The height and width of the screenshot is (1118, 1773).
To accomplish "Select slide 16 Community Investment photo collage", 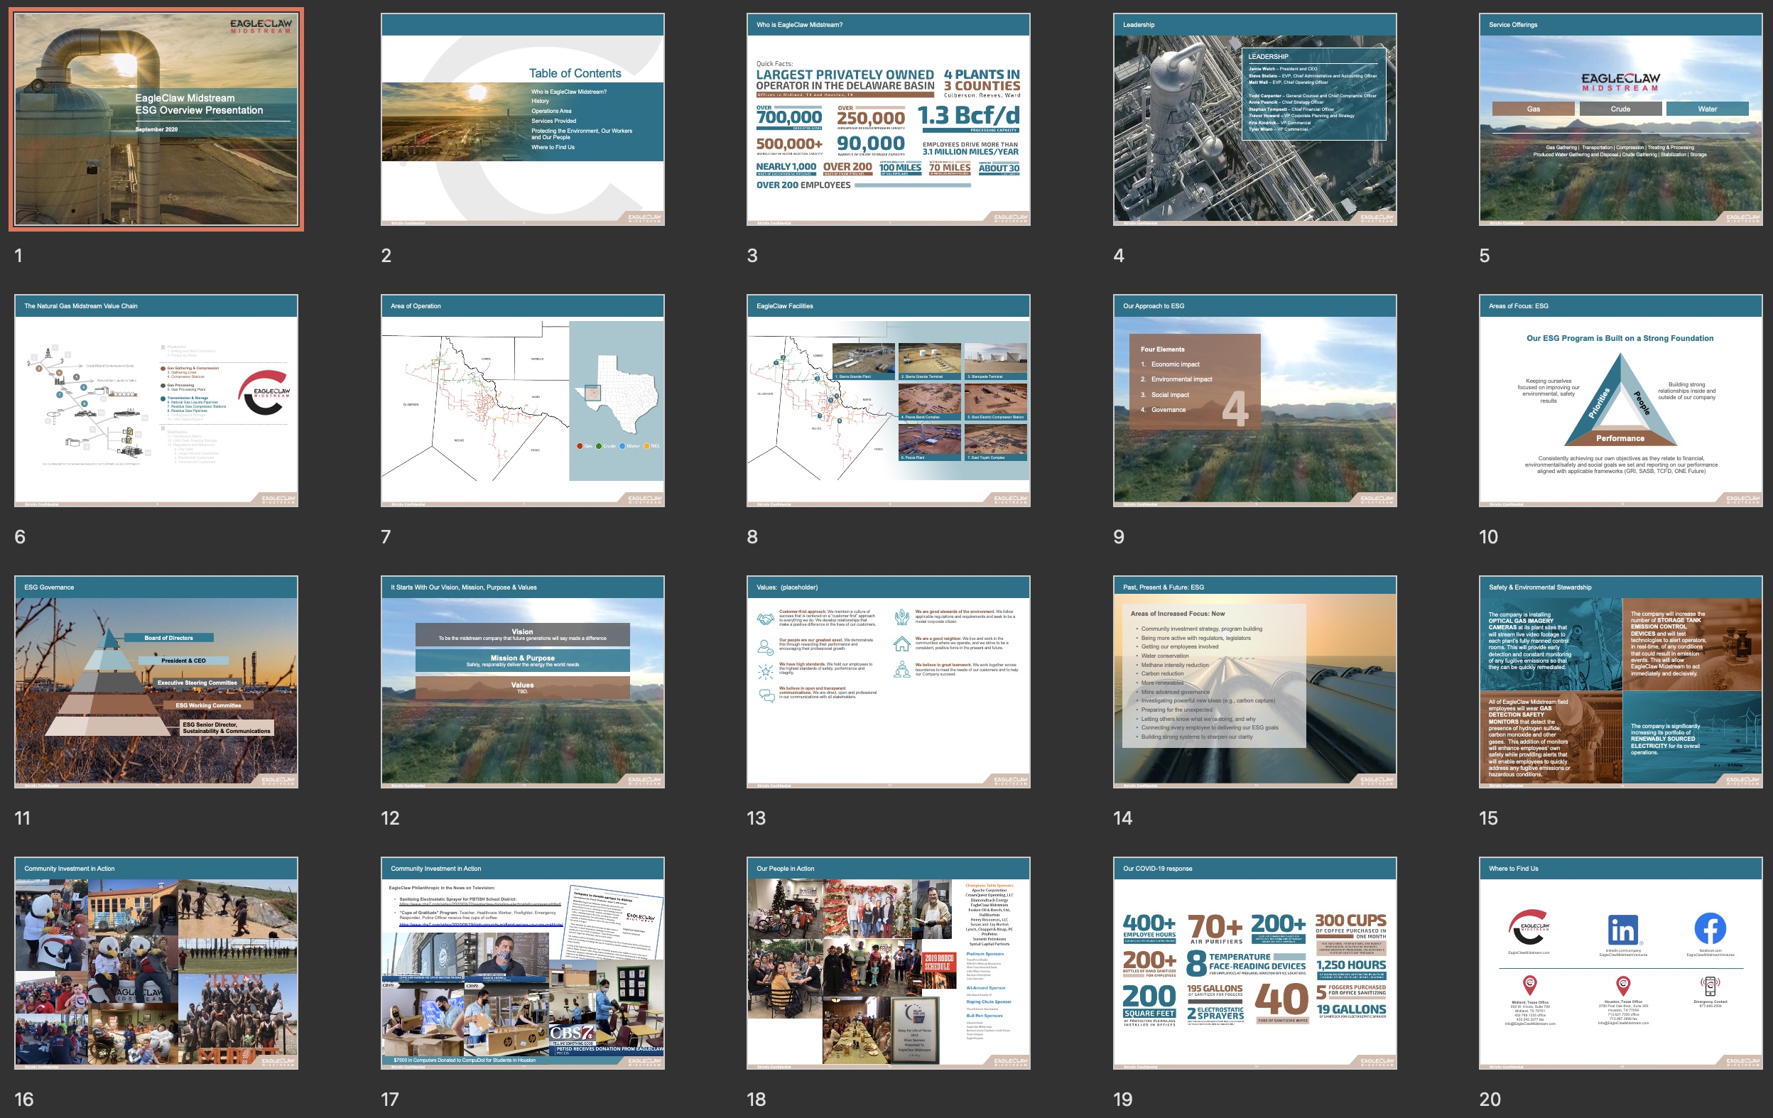I will 156,962.
